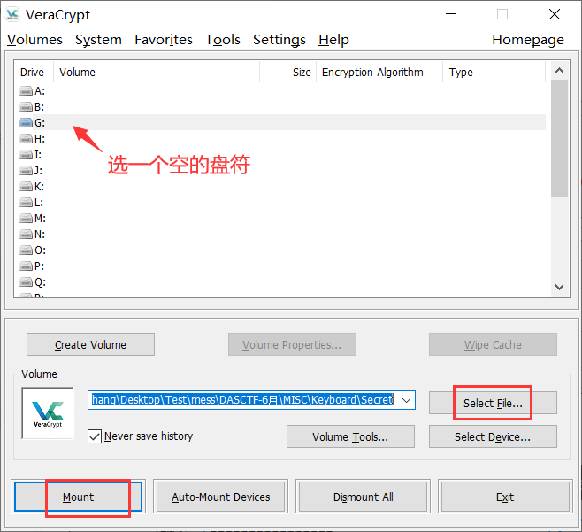The height and width of the screenshot is (532, 582).
Task: Select the Q: drive letter
Action: (40, 282)
